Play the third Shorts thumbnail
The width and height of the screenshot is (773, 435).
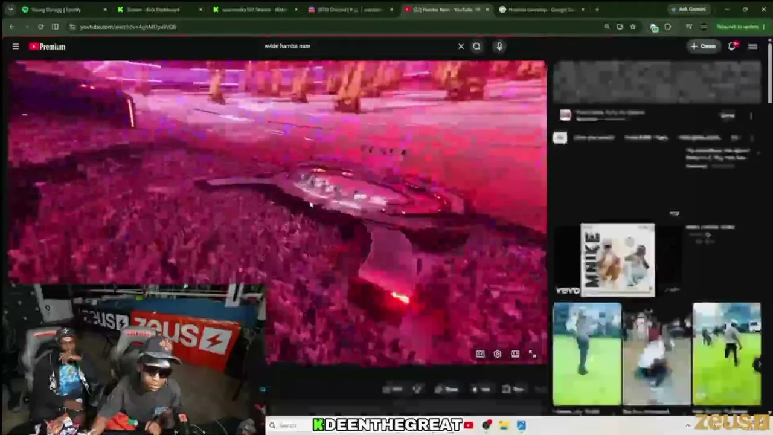pos(726,354)
